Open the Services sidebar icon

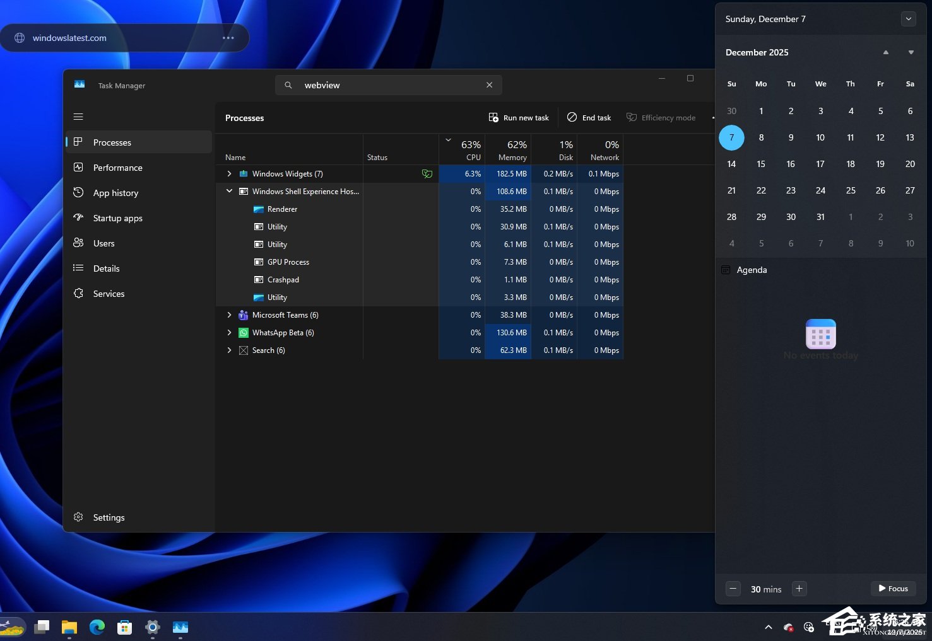(x=78, y=293)
